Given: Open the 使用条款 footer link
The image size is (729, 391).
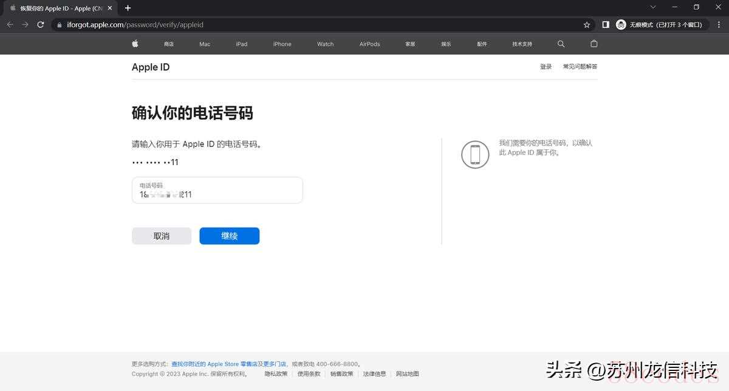Looking at the screenshot, I should coord(309,374).
